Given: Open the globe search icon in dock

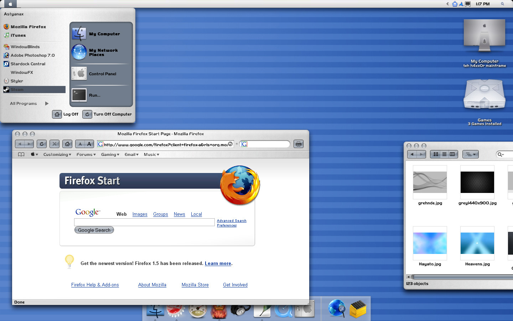Looking at the screenshot, I should pos(337,309).
